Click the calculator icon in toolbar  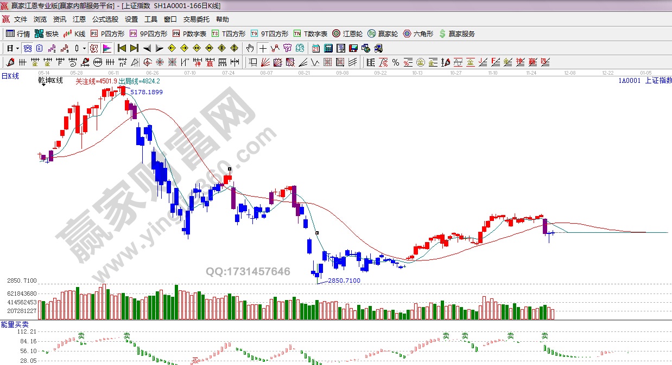click(328, 48)
